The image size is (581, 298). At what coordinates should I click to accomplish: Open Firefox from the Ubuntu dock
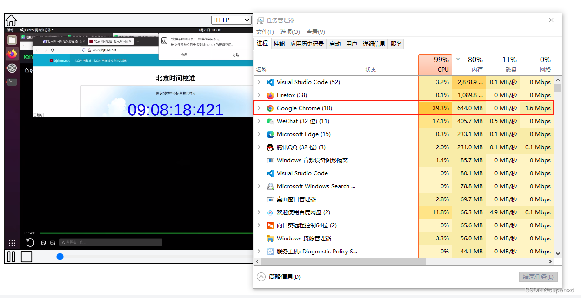click(11, 53)
